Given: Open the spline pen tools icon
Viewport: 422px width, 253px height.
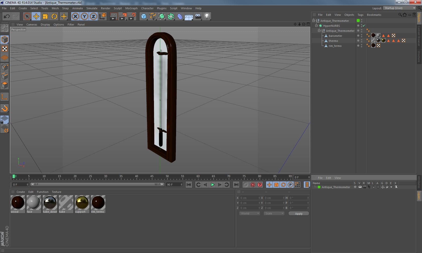Looking at the screenshot, I should coord(153,17).
